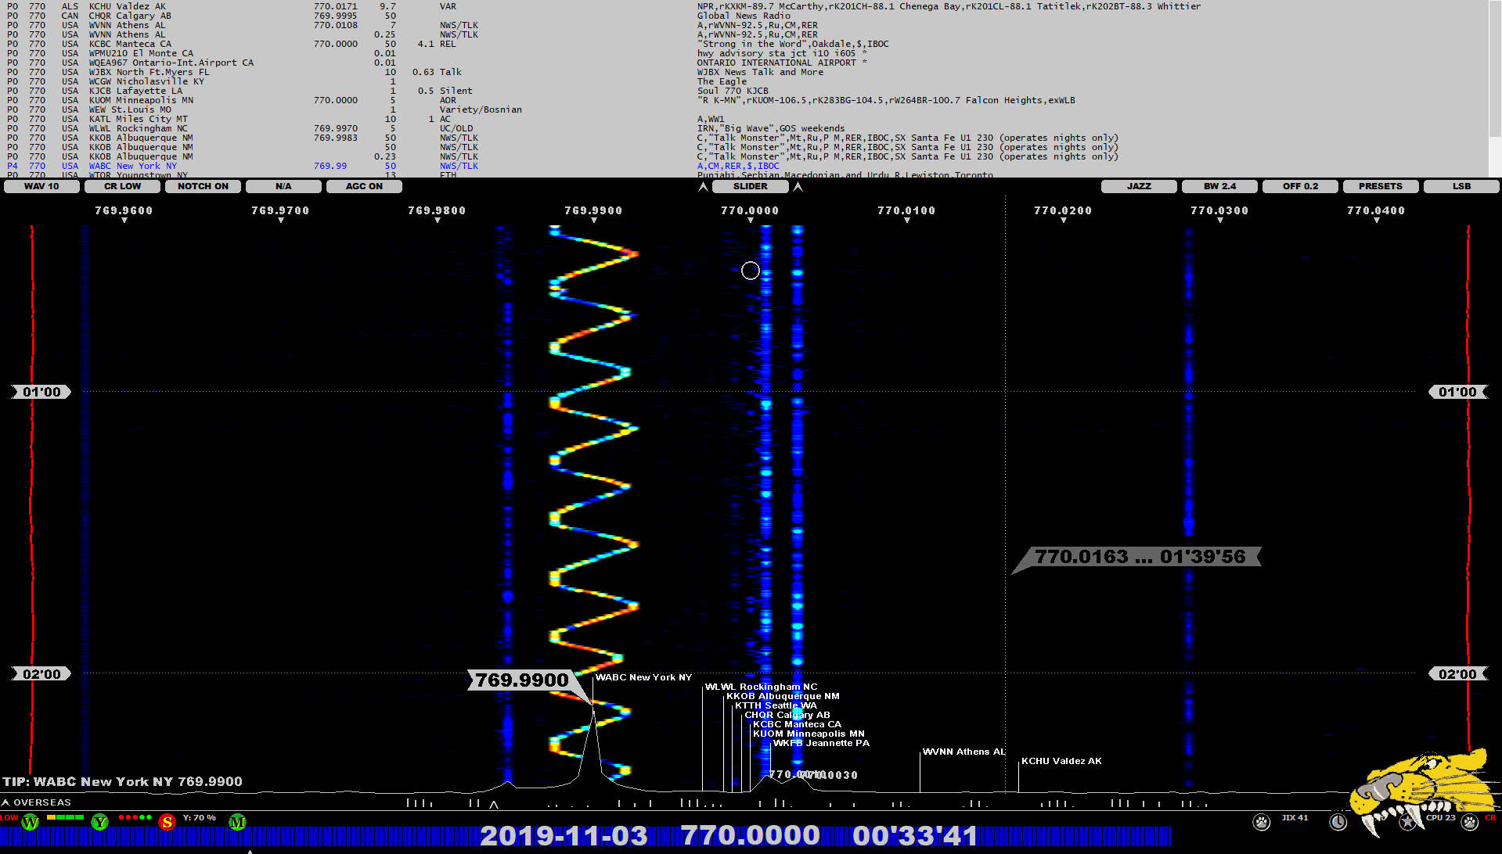This screenshot has width=1502, height=854.
Task: Click the green M round icon
Action: click(237, 822)
